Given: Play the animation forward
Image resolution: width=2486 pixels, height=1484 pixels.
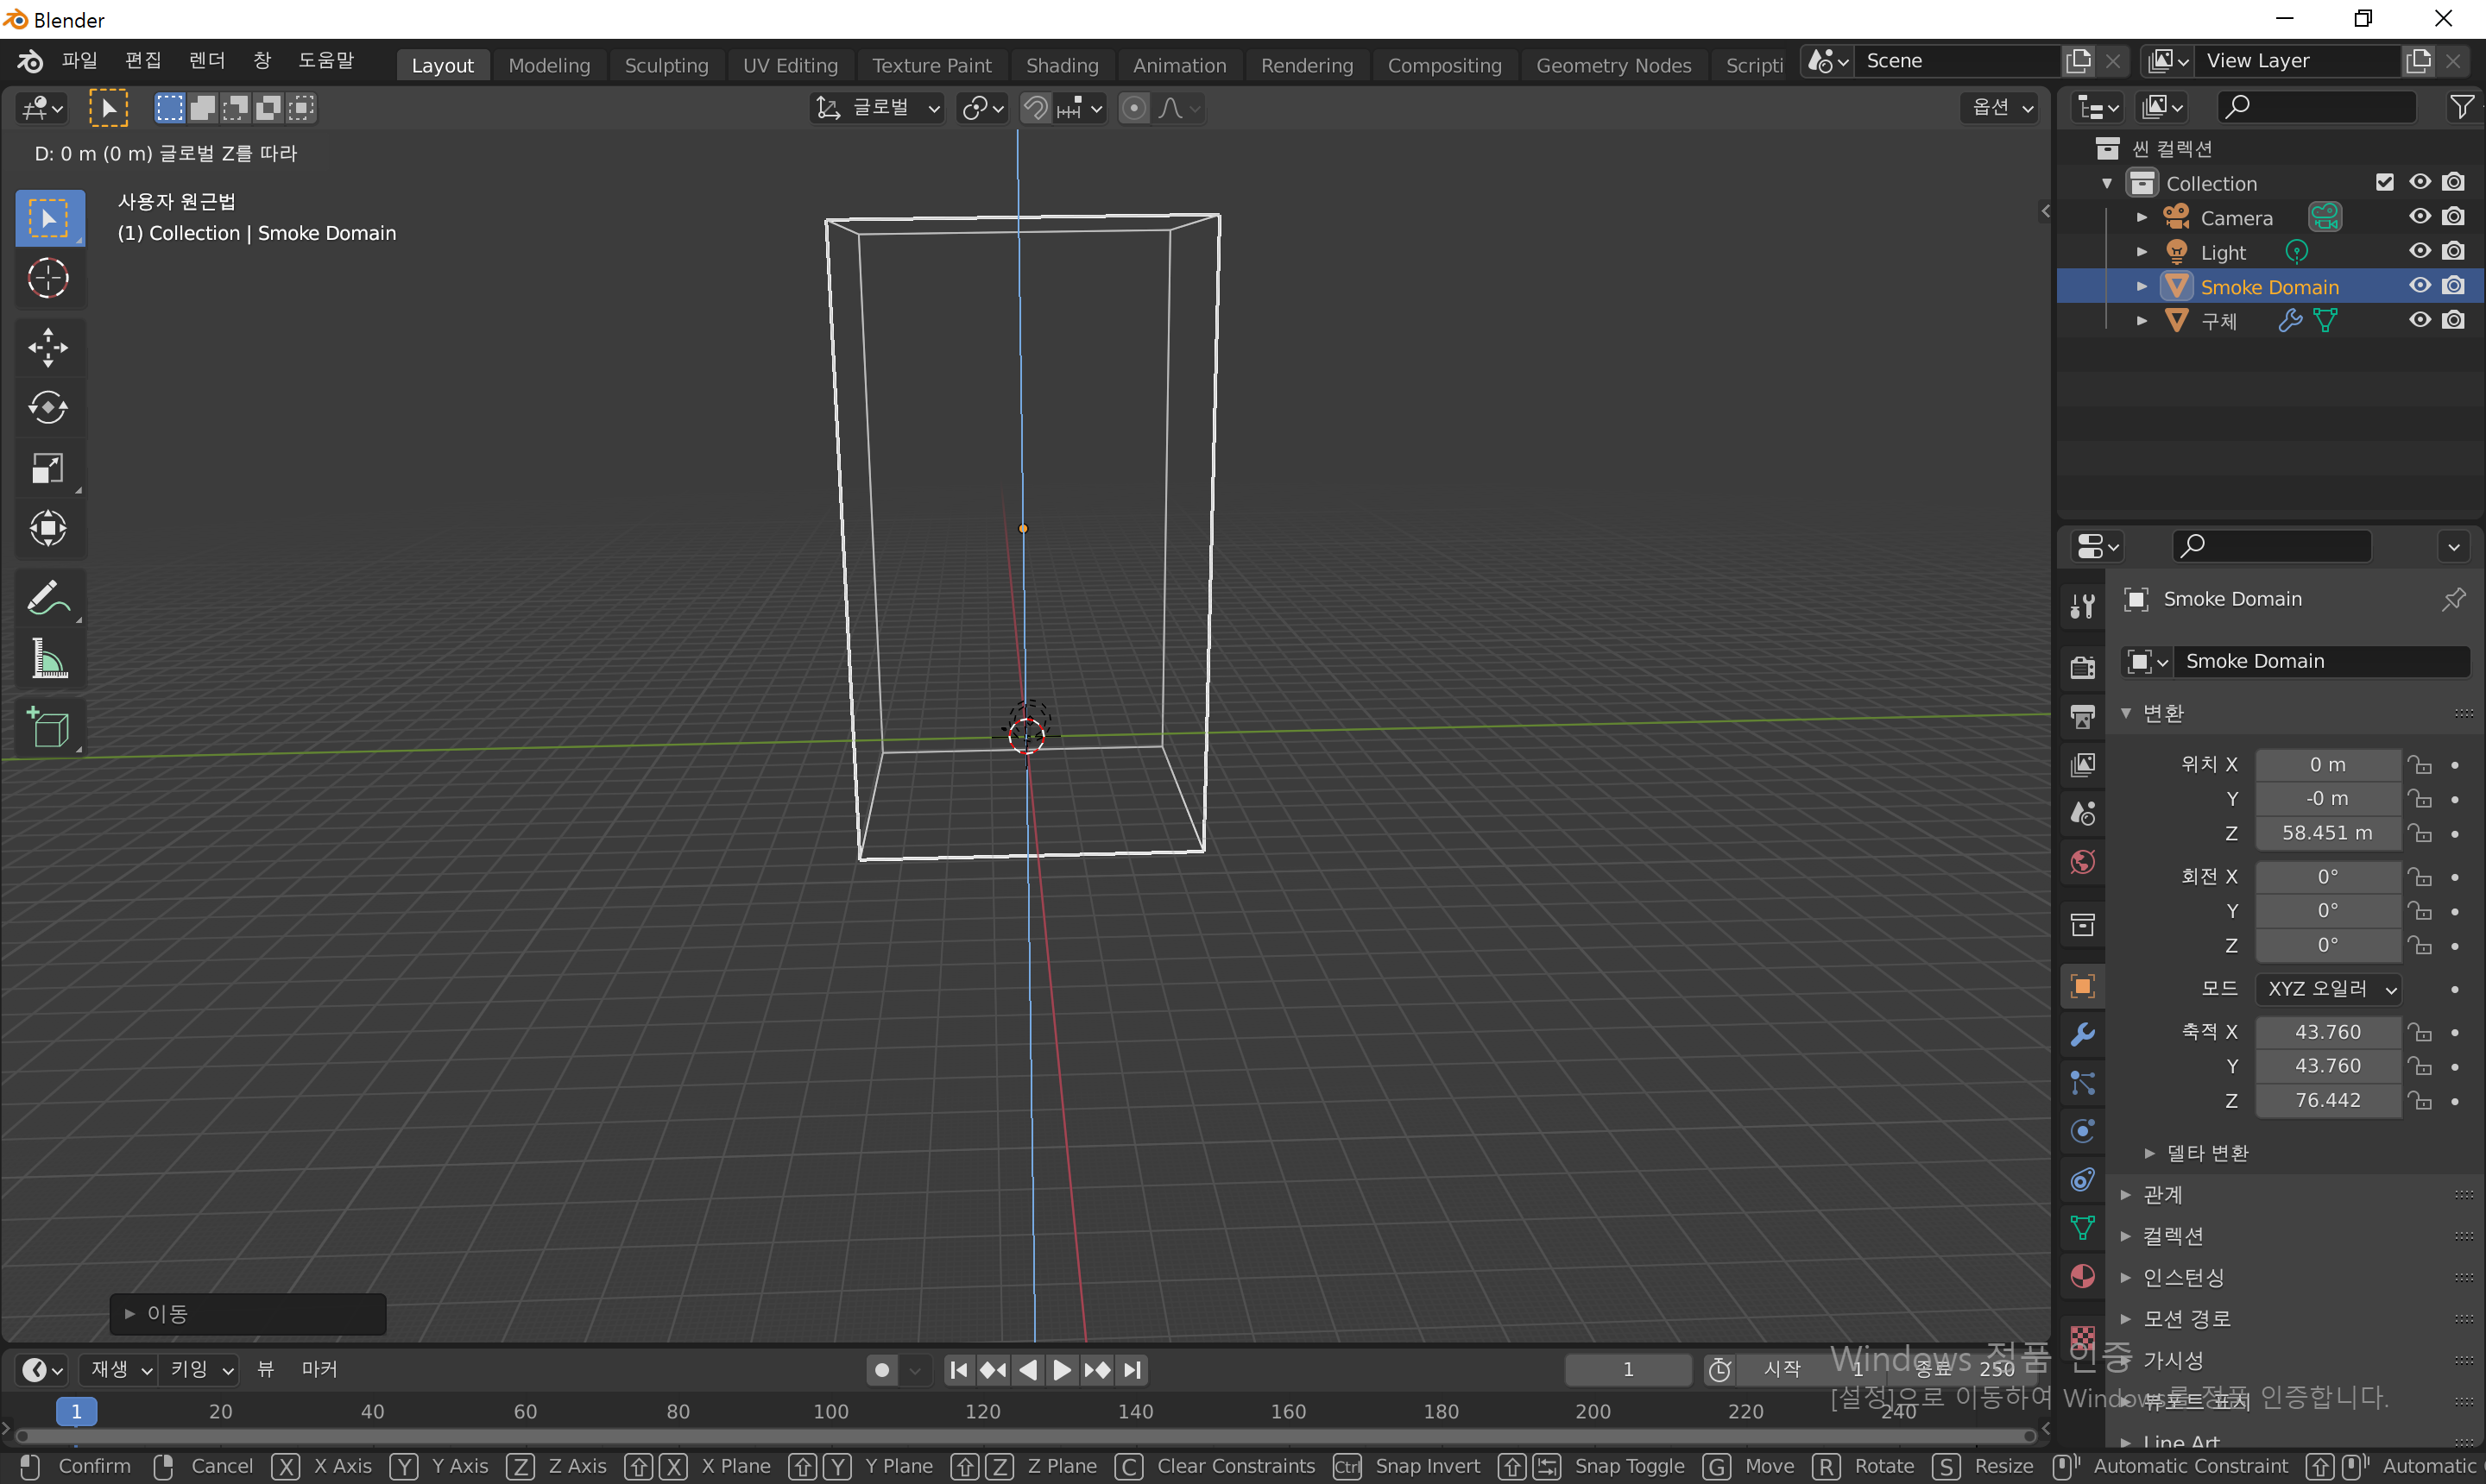Looking at the screenshot, I should point(1063,1370).
